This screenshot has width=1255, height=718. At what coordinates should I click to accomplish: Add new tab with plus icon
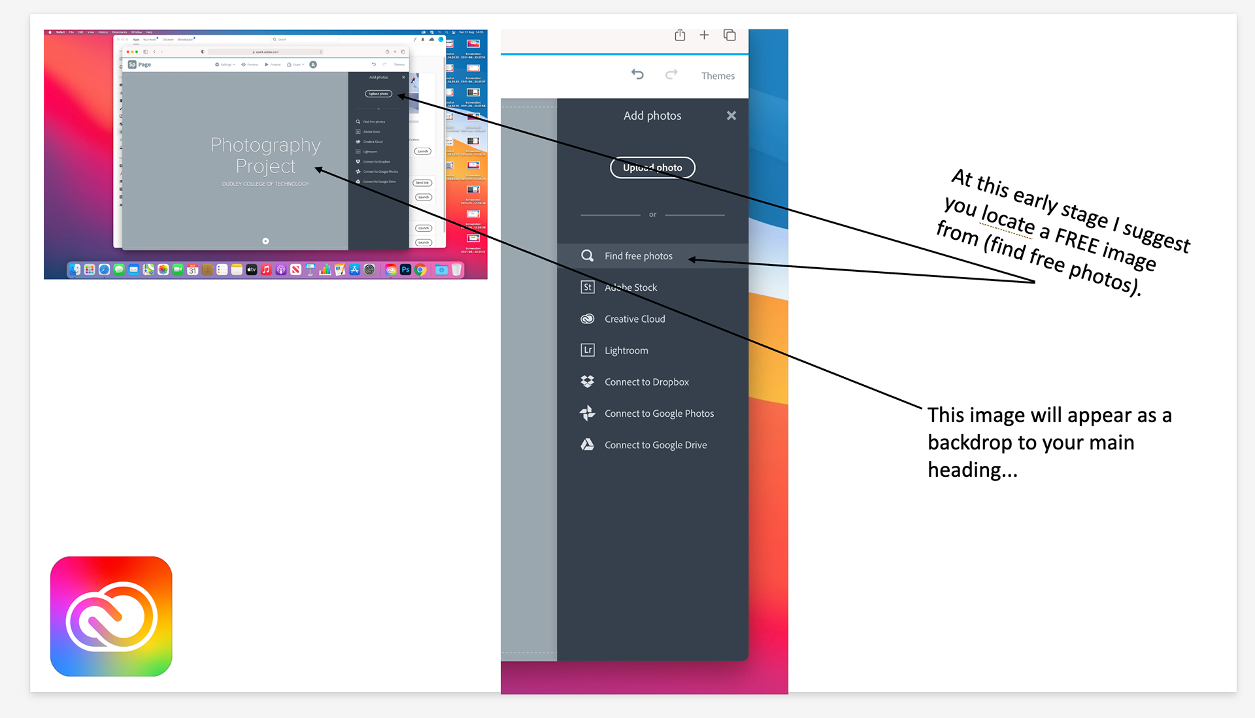(x=704, y=35)
